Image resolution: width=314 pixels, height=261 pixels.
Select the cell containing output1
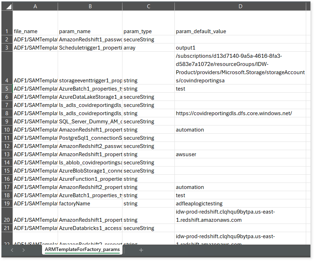pyautogui.click(x=240, y=48)
